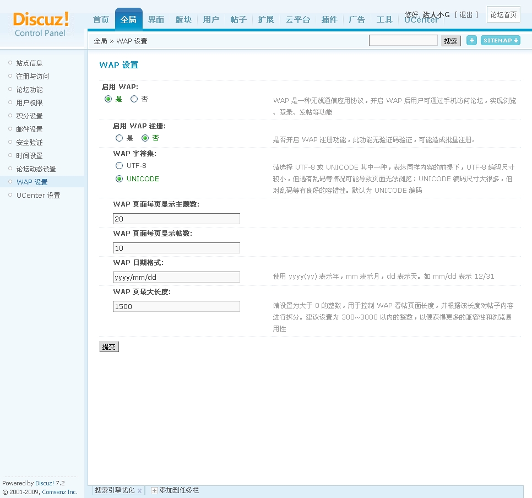This screenshot has height=498, width=532.
Task: Open the 插件 tab
Action: 329,20
